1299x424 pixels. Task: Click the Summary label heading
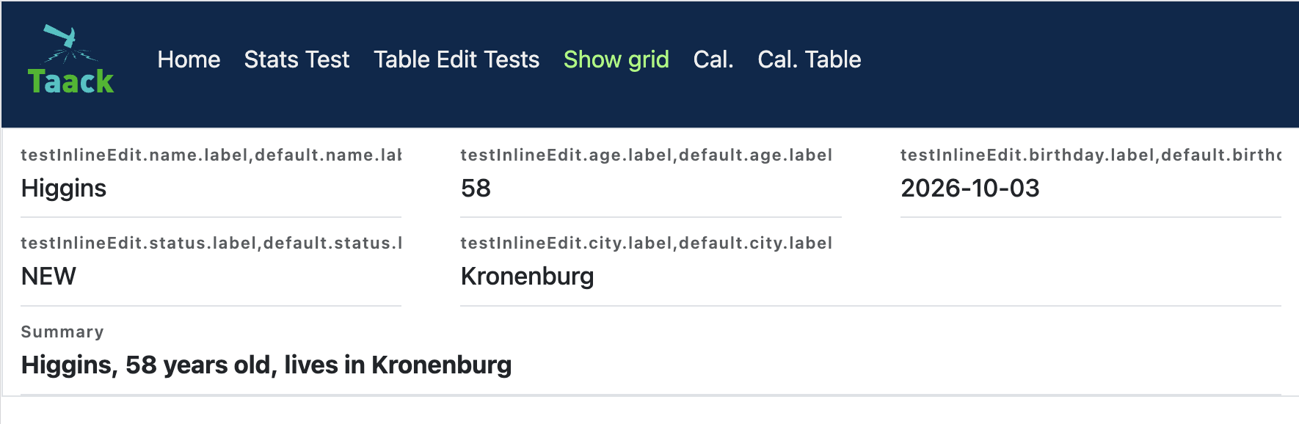(62, 332)
